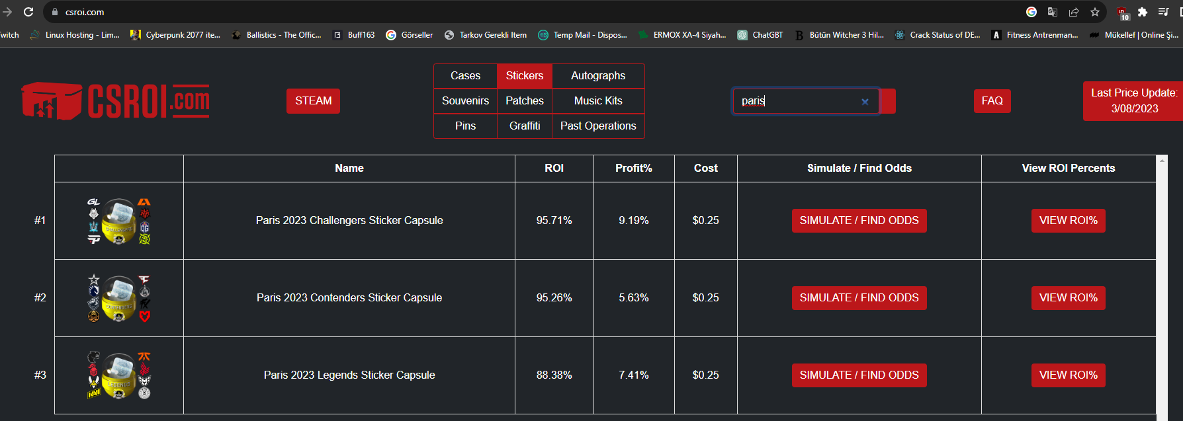Sort by the ROI column header
The height and width of the screenshot is (421, 1183).
tap(554, 169)
